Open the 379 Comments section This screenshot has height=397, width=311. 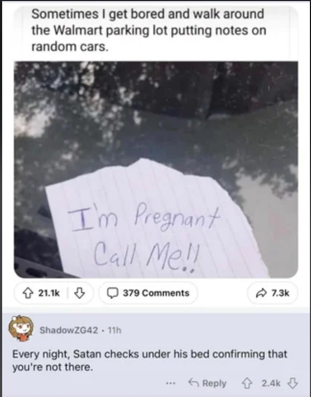click(148, 293)
